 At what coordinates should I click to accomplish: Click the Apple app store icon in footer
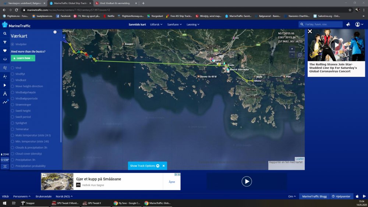point(357,196)
